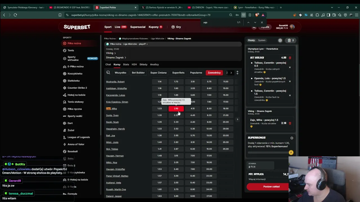Screen dimensions: 360x202
Task: Toggle collapse-all markets arrows icon
Action: 237,73
